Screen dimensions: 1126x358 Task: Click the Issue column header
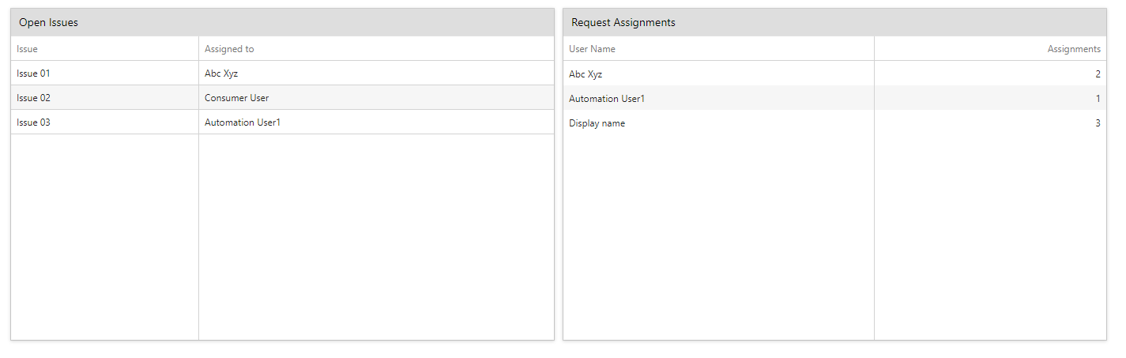[104, 49]
